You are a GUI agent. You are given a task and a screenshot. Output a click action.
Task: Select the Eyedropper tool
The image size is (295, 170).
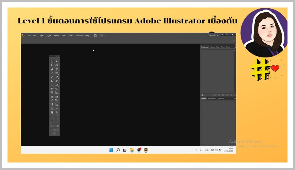(52, 100)
